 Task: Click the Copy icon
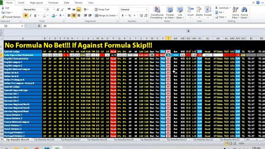pyautogui.click(x=3, y=12)
